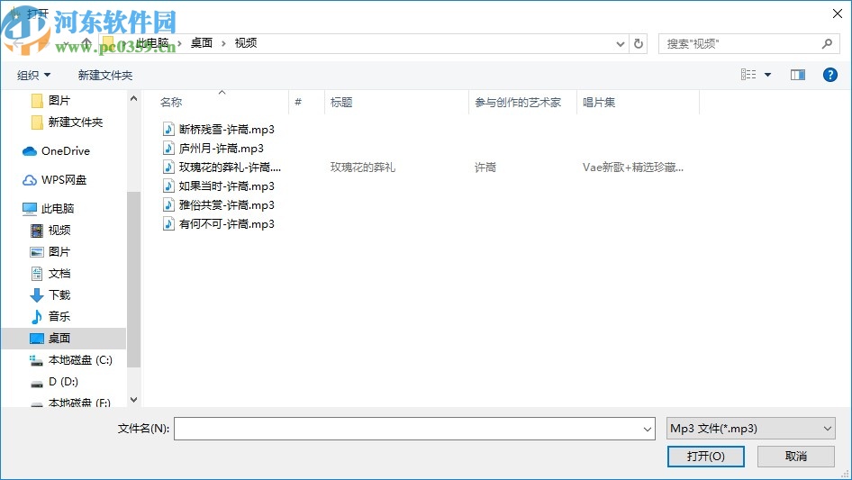Open 图片 folder at top of sidebar

[59, 101]
